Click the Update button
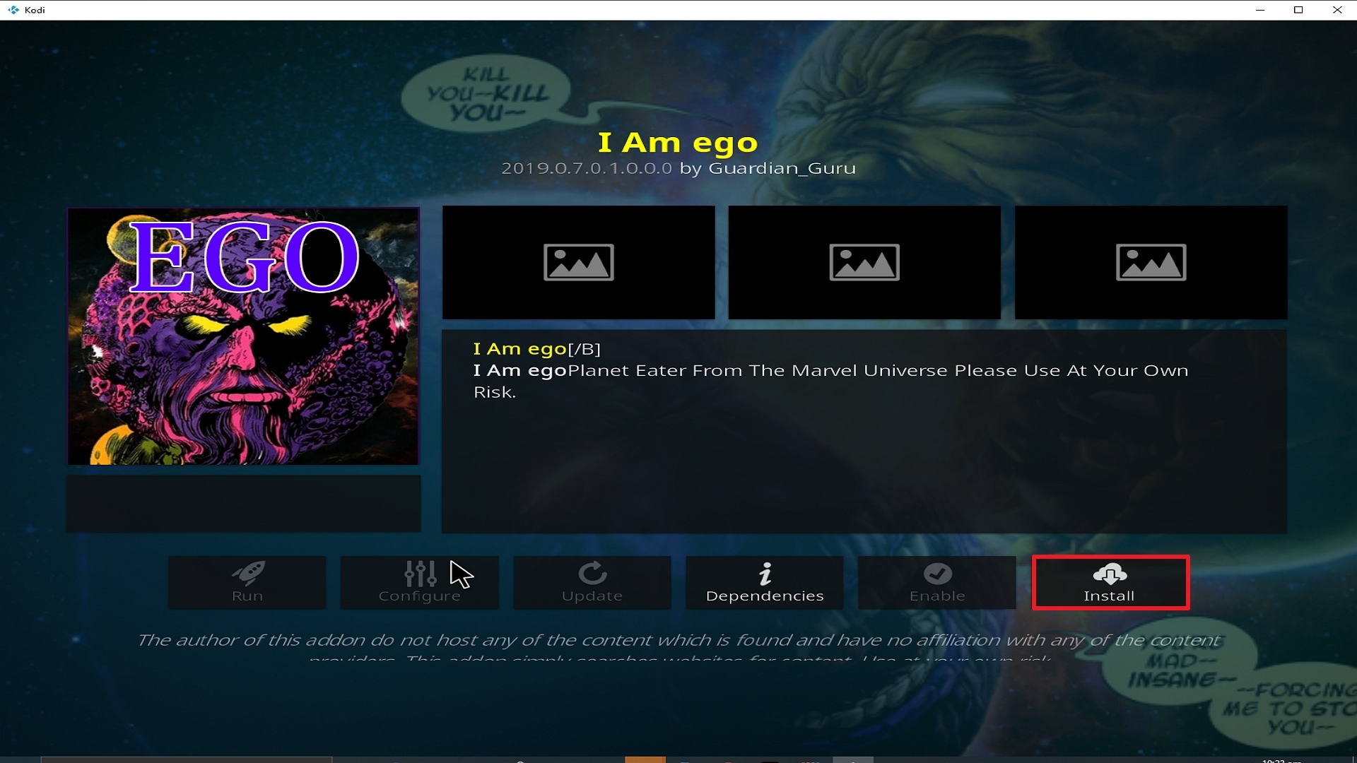 [x=592, y=583]
